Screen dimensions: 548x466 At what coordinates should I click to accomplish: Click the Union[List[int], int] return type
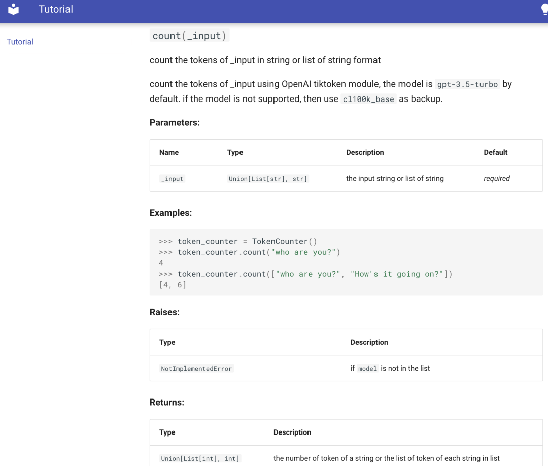click(200, 458)
